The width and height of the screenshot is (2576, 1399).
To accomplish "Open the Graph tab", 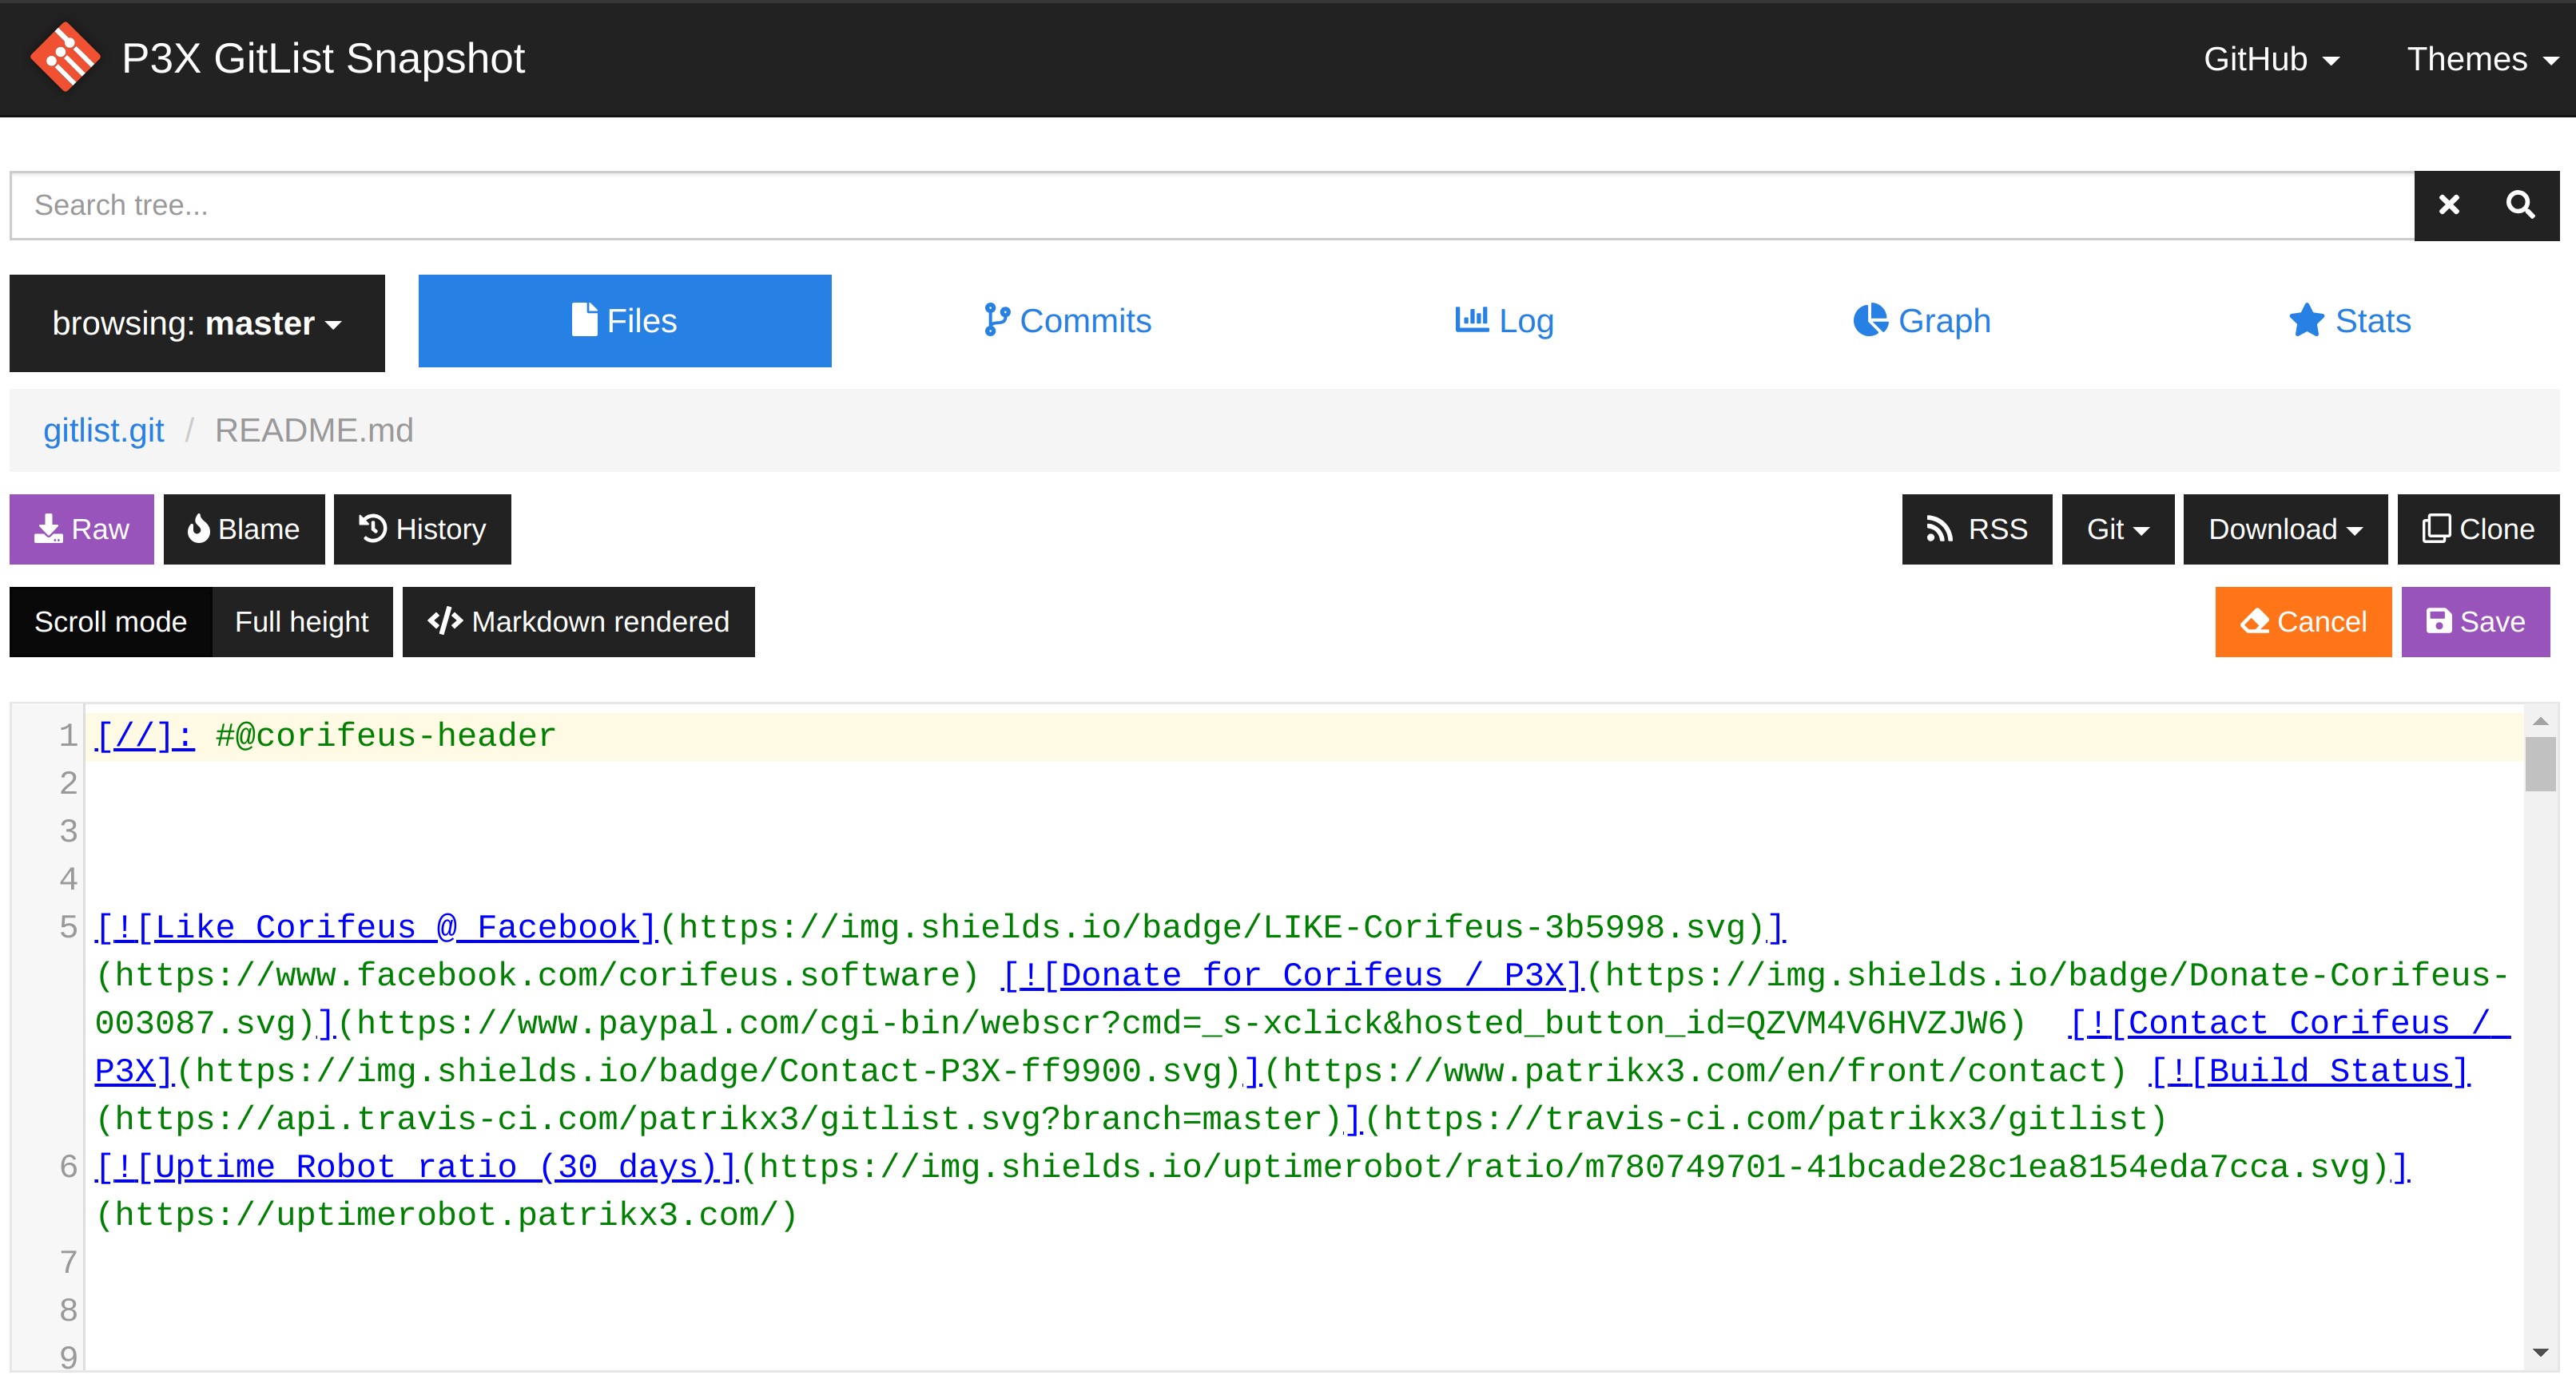I will tap(1921, 321).
